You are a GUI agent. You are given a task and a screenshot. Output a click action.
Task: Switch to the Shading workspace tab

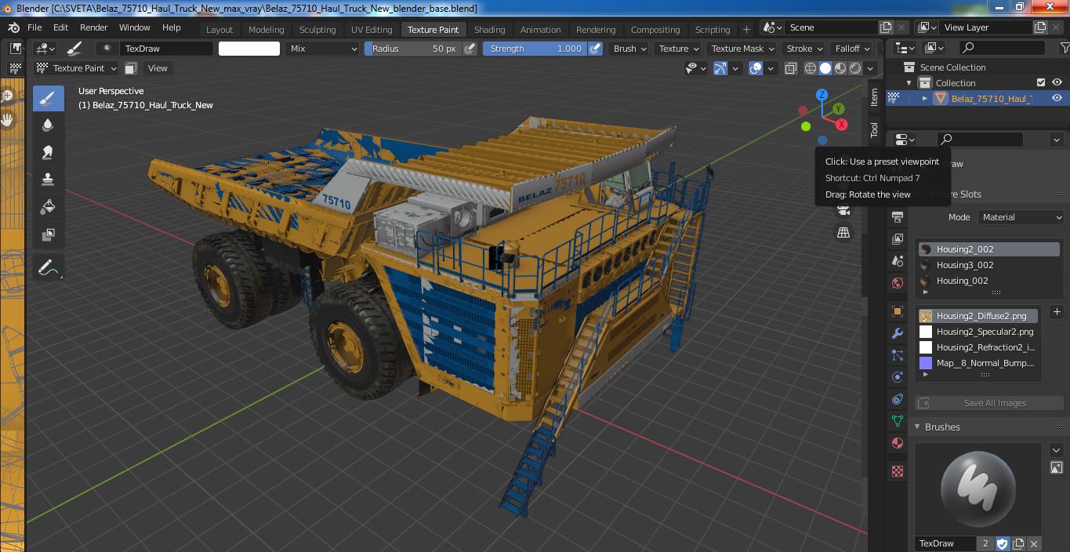coord(489,30)
